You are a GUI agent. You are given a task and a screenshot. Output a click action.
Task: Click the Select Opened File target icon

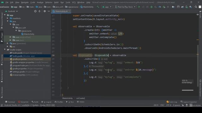point(35,11)
